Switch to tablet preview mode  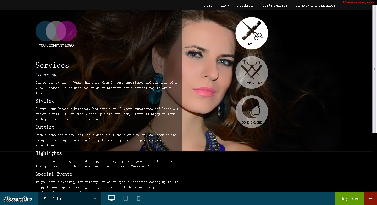point(126,198)
